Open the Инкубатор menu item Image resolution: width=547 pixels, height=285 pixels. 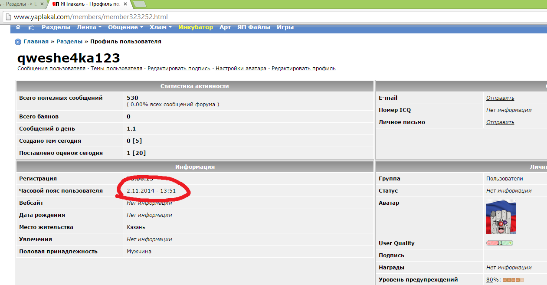[x=196, y=27]
